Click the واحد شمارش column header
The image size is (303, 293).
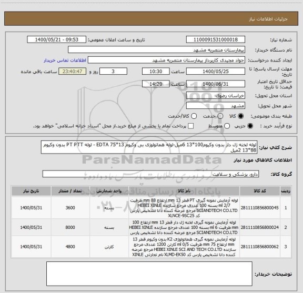click(x=109, y=191)
